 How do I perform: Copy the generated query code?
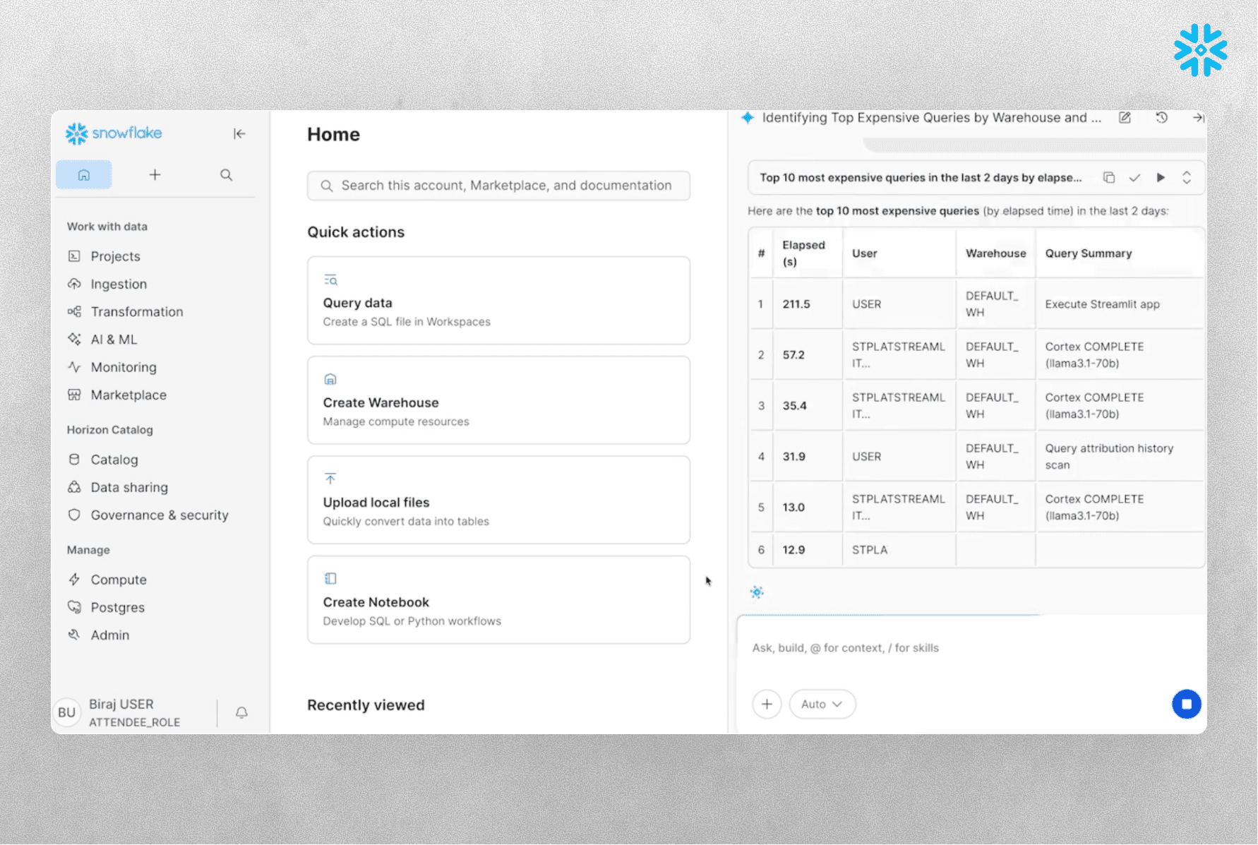1109,178
